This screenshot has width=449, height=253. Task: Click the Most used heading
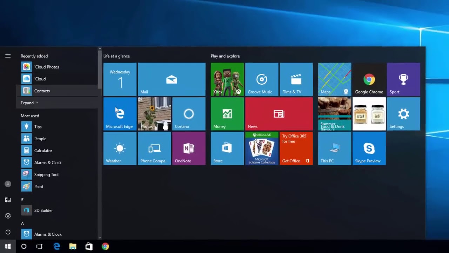30,116
